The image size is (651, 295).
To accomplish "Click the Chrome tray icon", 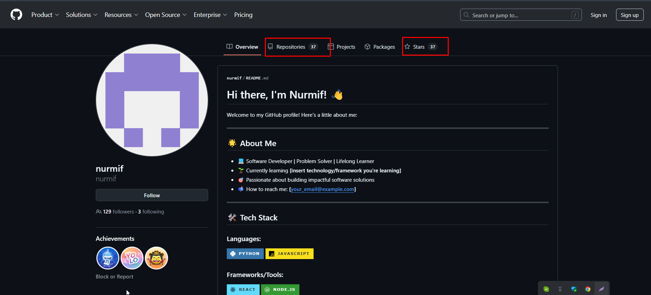I will tap(588, 289).
